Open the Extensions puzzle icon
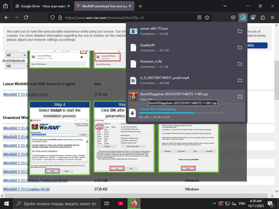This screenshot has width=279, height=209. 263,17
